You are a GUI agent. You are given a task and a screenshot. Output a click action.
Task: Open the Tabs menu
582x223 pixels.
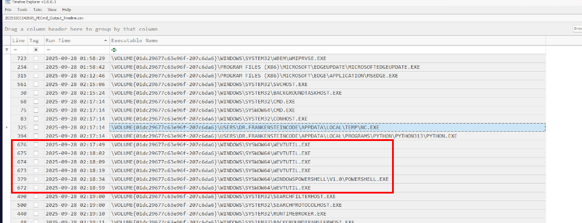[x=38, y=10]
